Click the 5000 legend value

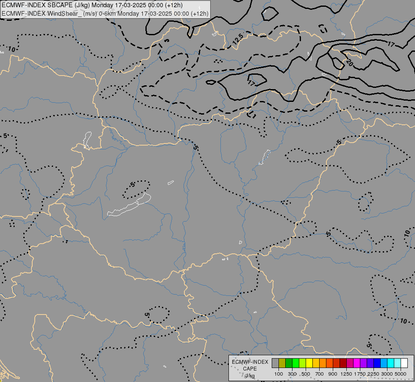401,374
